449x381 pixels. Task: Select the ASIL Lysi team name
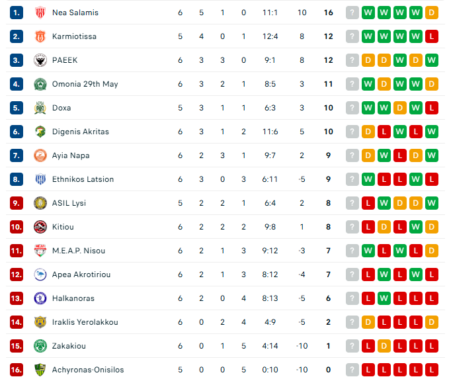[x=69, y=203]
